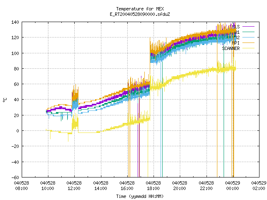This screenshot has height=200, width=267.
Task: Click the green legend line sample
Action: [x=248, y=32]
